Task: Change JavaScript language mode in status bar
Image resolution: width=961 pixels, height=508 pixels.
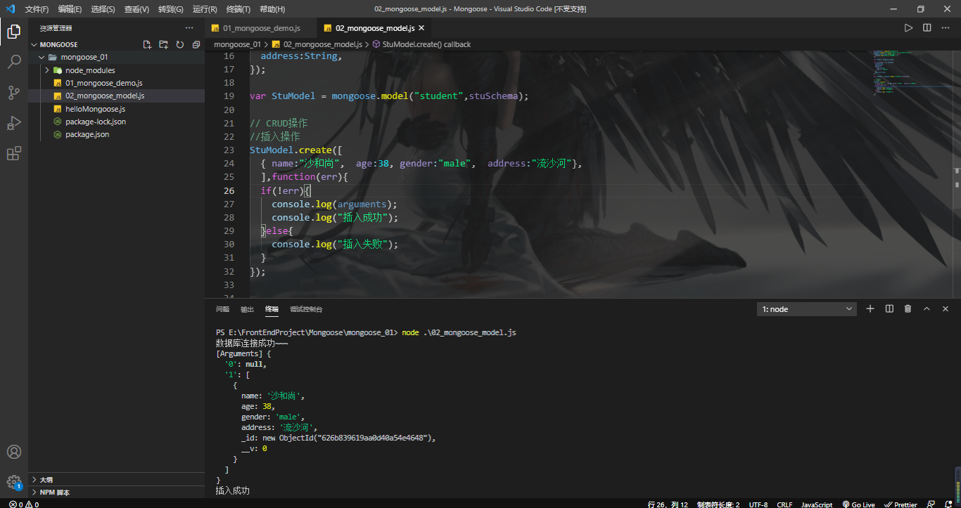Action: (x=817, y=504)
